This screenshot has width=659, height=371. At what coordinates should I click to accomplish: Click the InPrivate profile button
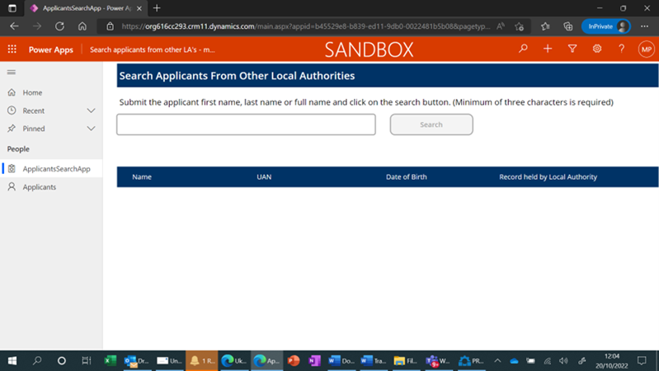(x=605, y=26)
